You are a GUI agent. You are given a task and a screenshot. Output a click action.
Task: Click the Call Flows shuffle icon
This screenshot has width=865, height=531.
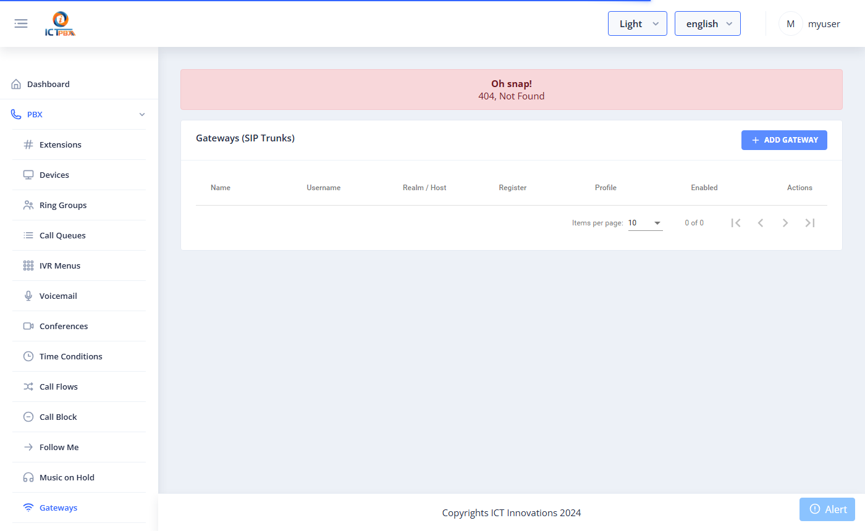coord(28,387)
